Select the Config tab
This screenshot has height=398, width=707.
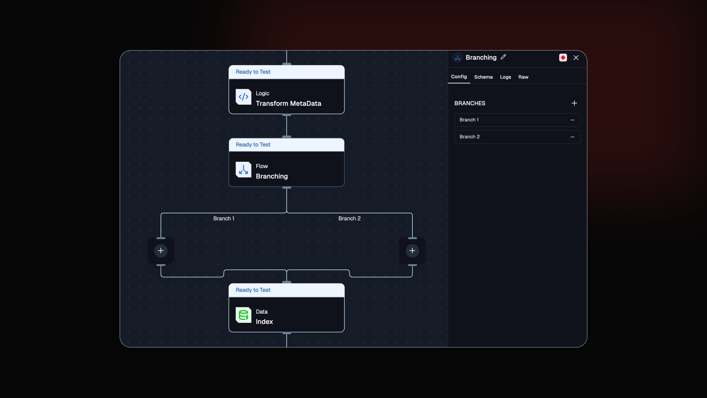click(459, 77)
